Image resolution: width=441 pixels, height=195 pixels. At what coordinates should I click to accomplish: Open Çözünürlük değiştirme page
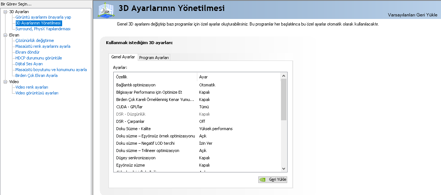point(35,40)
